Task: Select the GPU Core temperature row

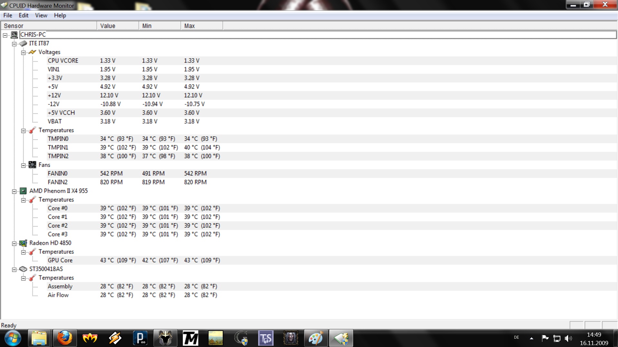Action: [332, 260]
